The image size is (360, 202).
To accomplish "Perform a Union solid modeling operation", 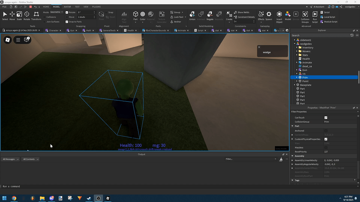I will [x=192, y=14].
